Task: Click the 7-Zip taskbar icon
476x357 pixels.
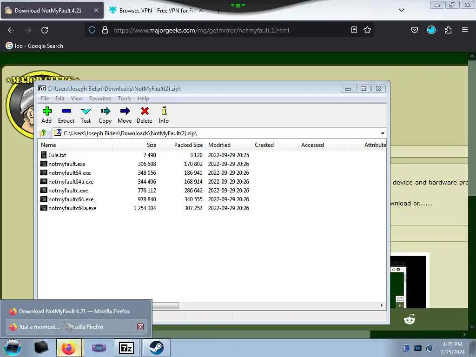Action: [126, 348]
